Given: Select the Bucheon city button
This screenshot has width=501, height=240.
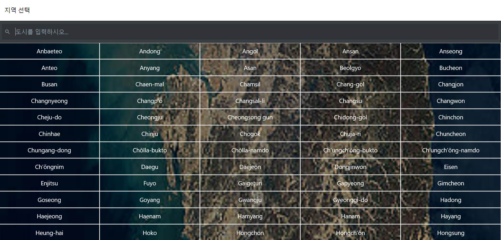Looking at the screenshot, I should 451,68.
